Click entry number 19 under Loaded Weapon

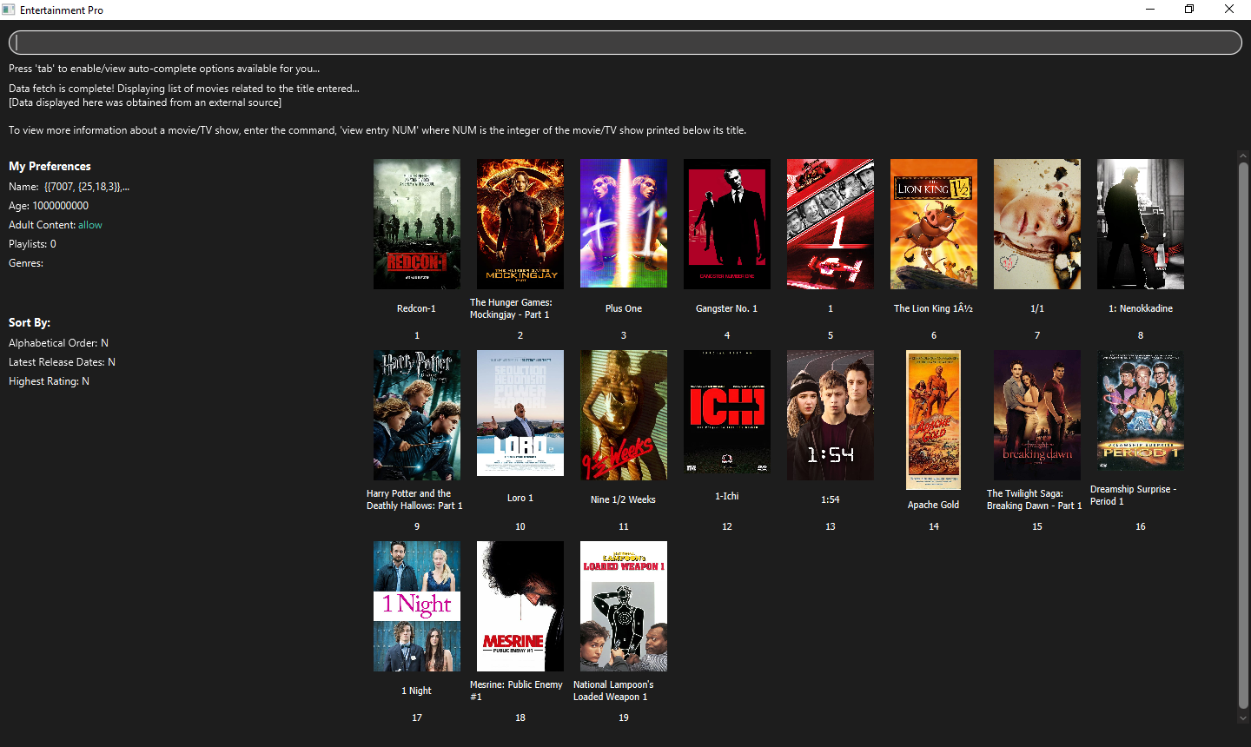[x=624, y=717]
